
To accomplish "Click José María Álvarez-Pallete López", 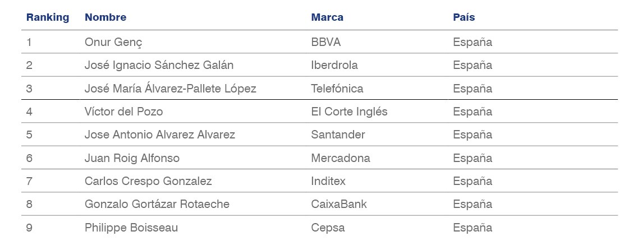I will (x=171, y=89).
